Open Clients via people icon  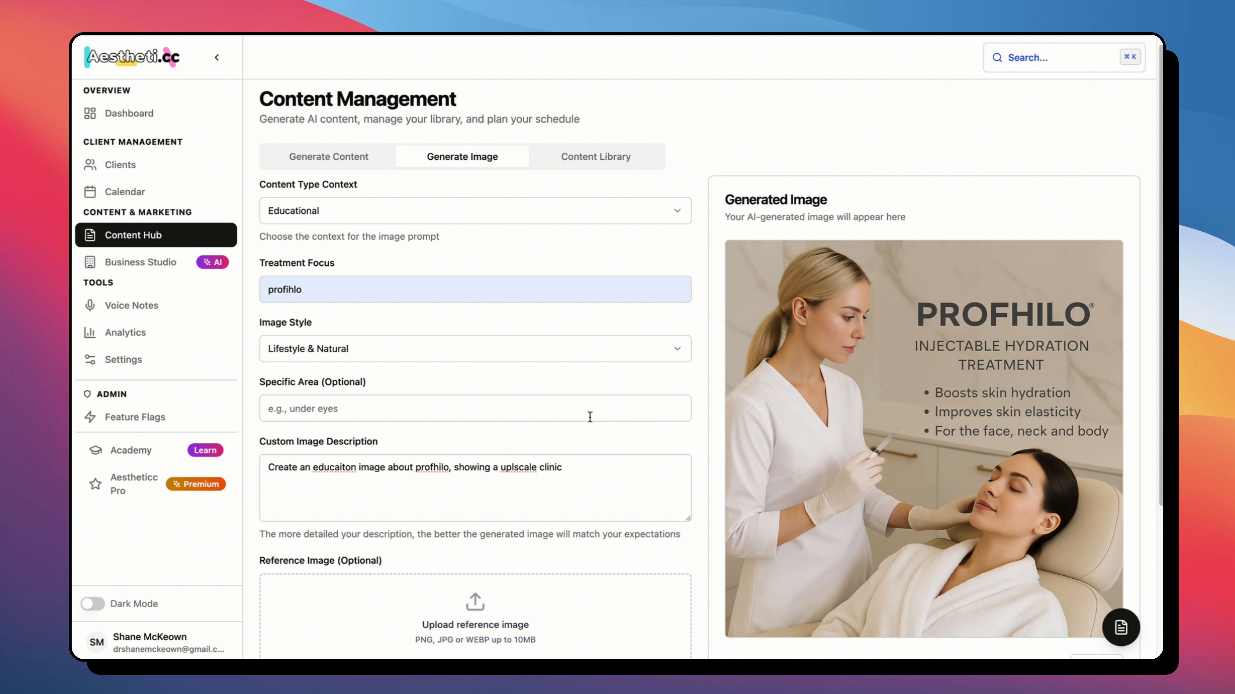[x=90, y=165]
